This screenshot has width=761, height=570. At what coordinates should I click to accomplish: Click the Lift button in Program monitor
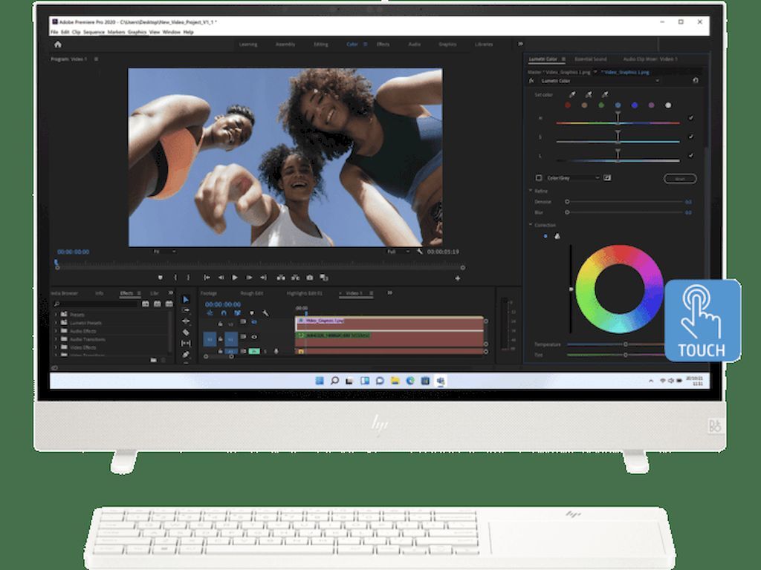pos(280,278)
